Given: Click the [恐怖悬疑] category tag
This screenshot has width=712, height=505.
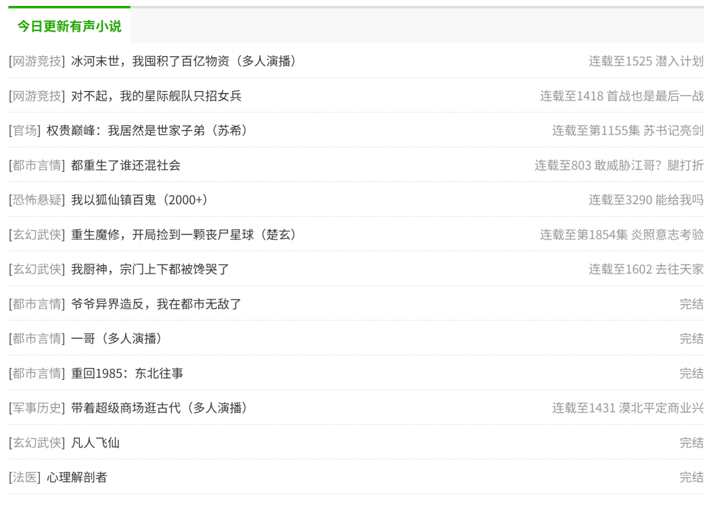Looking at the screenshot, I should click(x=37, y=200).
